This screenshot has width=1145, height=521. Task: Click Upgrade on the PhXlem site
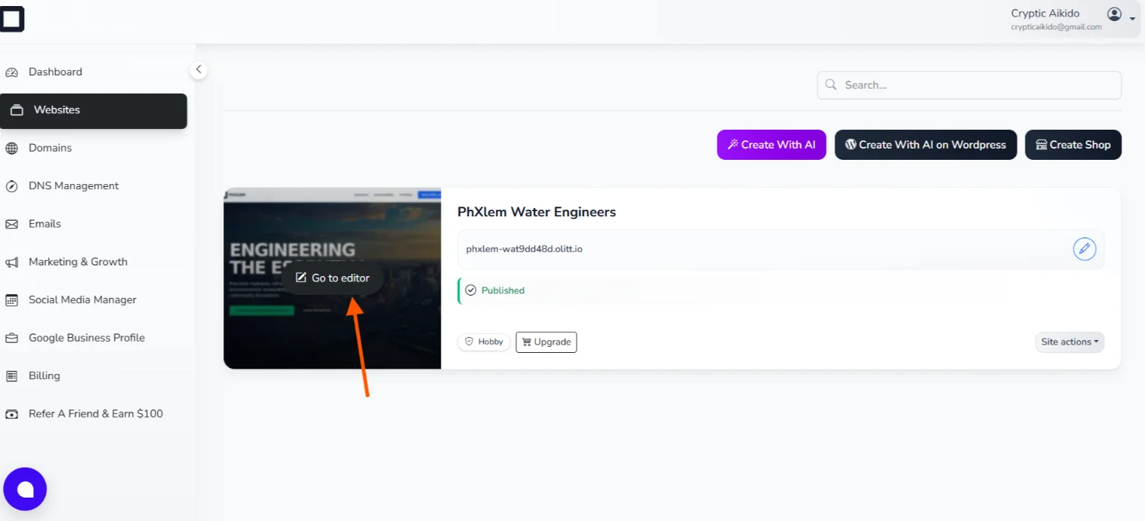click(x=546, y=342)
